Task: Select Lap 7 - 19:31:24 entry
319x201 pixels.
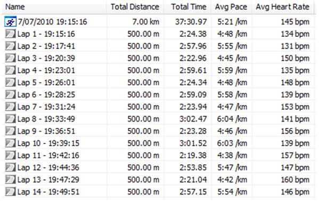Action: pos(46,107)
